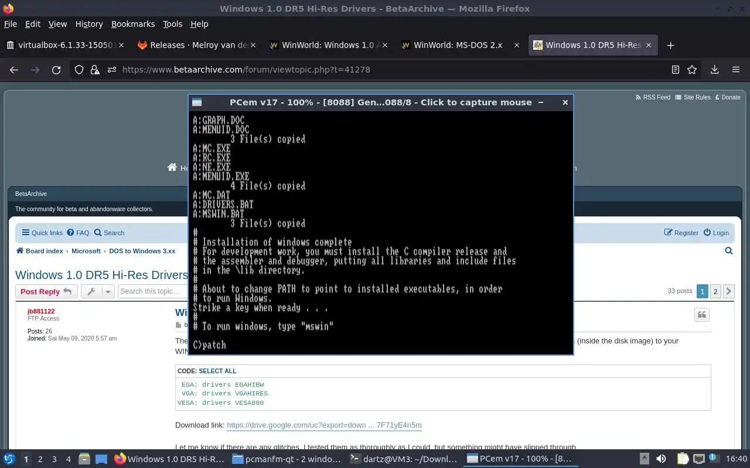The height and width of the screenshot is (468, 750).
Task: Click the show desktop taskbar icon
Action: click(x=101, y=459)
